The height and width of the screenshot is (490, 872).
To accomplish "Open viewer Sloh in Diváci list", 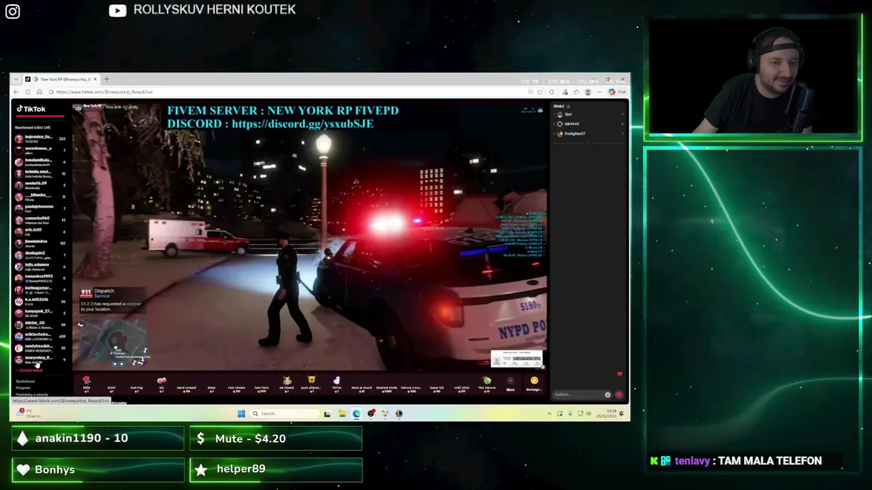I will pyautogui.click(x=589, y=114).
